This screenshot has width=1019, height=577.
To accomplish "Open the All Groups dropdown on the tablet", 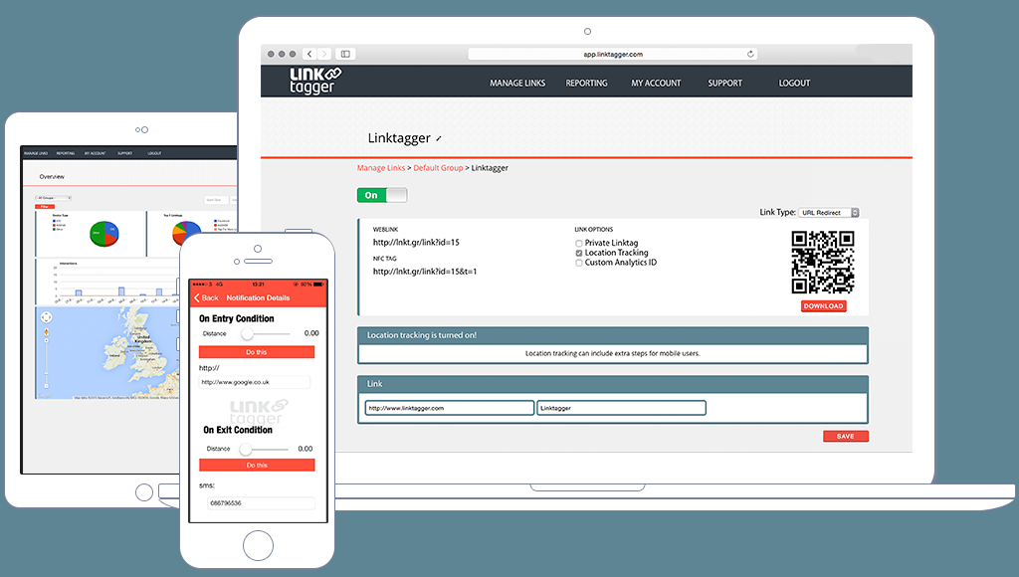I will point(54,198).
